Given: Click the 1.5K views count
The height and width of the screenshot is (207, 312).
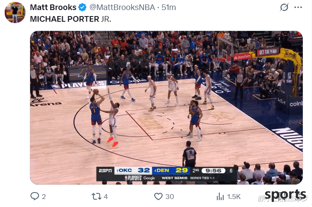Looking at the screenshot, I should (234, 197).
